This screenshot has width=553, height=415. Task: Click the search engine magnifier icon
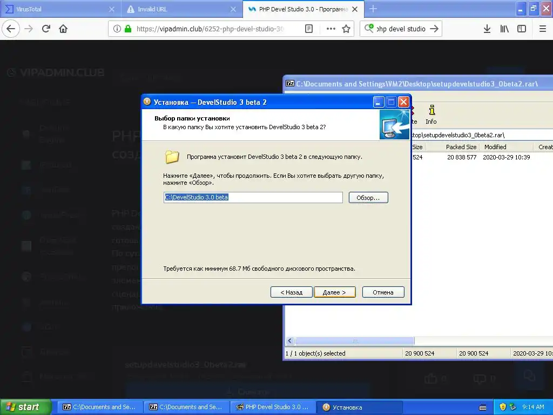(369, 28)
